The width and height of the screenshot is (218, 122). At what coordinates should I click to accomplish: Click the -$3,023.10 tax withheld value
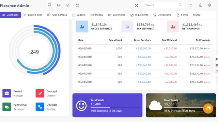(x=170, y=48)
